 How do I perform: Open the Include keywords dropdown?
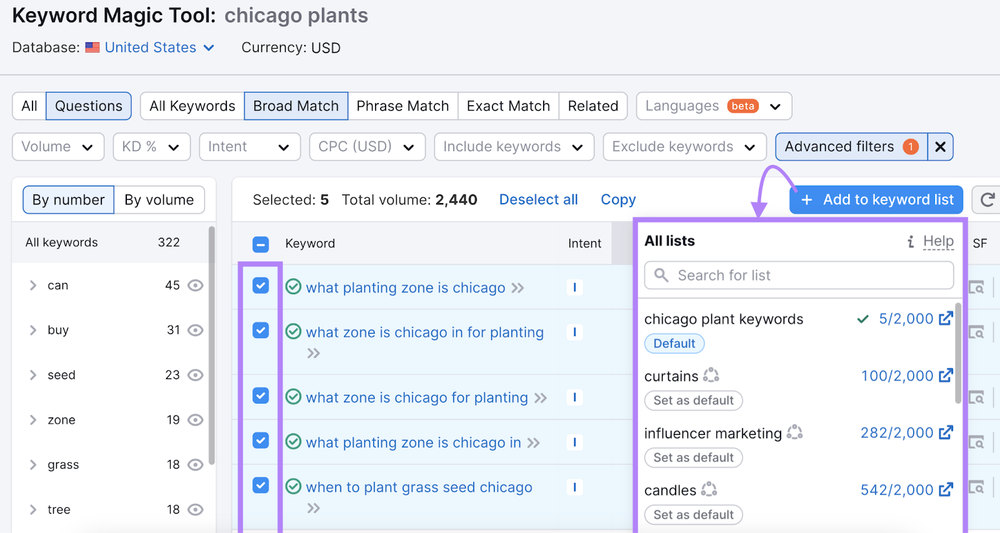click(x=514, y=147)
